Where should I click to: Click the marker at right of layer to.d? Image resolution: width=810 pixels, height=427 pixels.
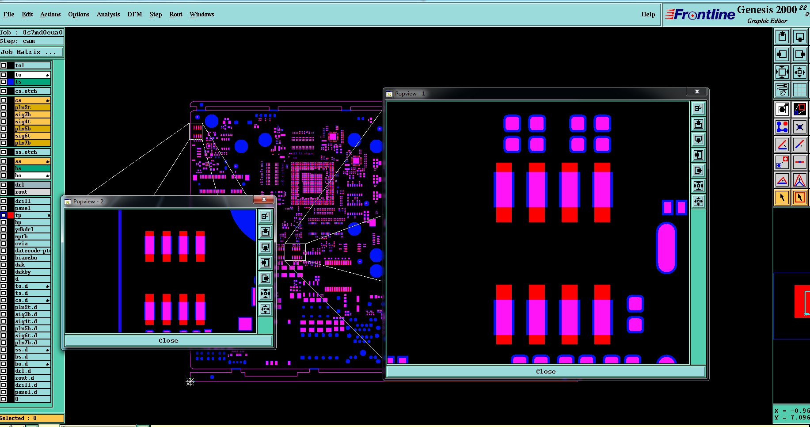(x=48, y=286)
